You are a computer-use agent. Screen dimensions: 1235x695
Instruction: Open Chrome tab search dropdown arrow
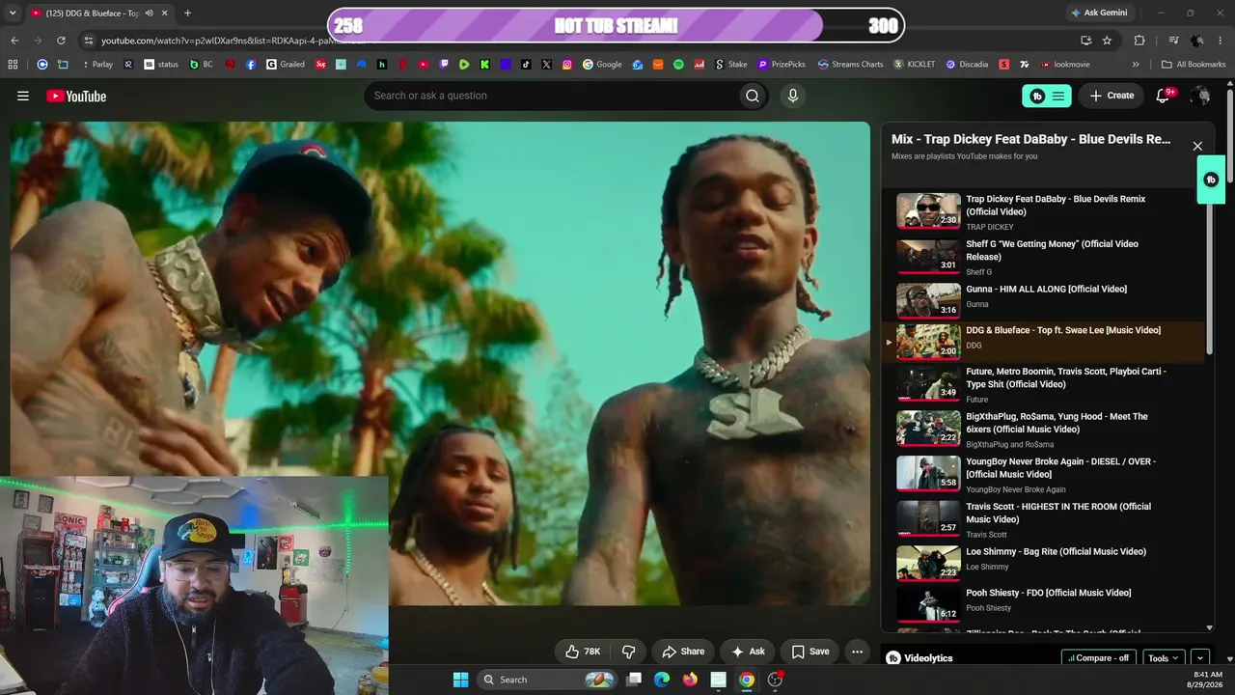pyautogui.click(x=13, y=14)
